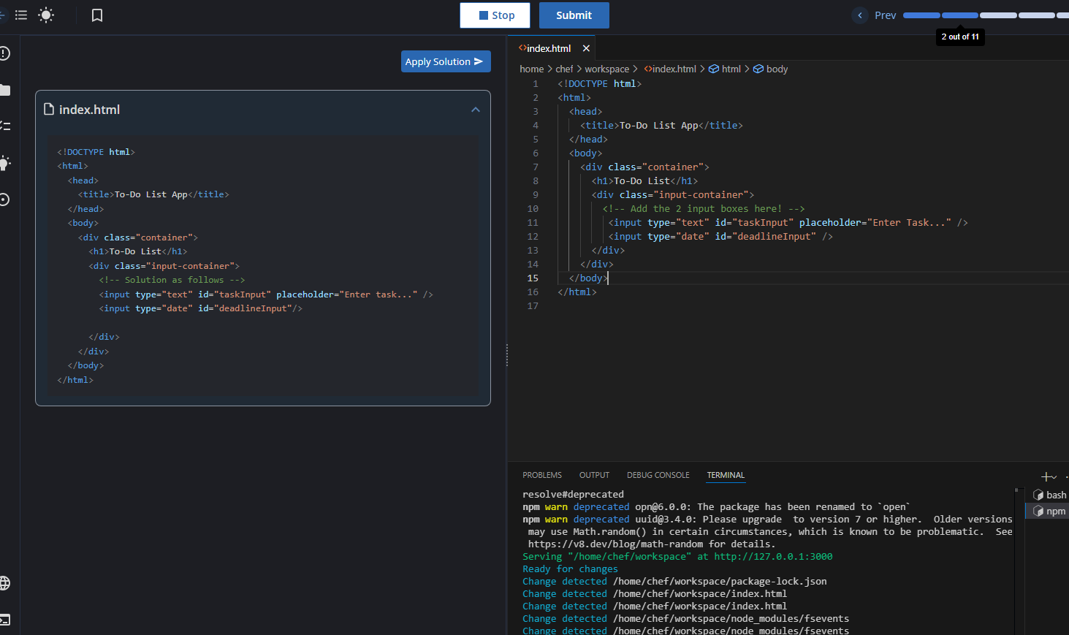This screenshot has height=635, width=1069.
Task: Click the editor <h1>To-Do List</h1> line
Action: 644,180
